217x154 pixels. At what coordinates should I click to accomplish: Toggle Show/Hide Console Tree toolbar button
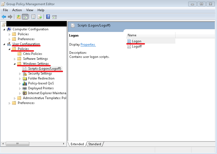point(25,17)
